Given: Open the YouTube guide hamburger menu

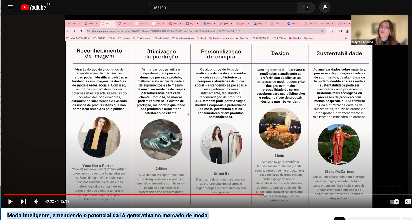Looking at the screenshot, I should (11, 7).
